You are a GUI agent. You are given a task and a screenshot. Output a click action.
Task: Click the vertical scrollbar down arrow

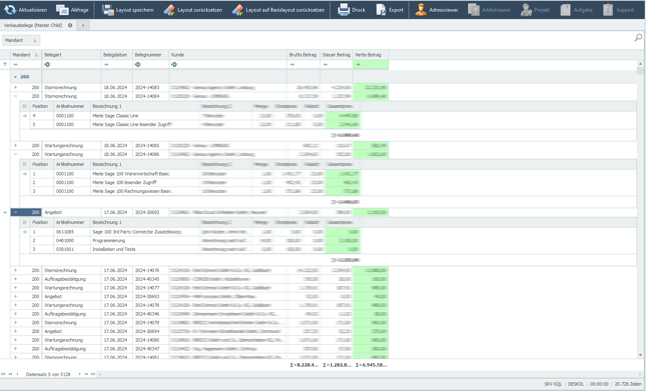pos(640,355)
